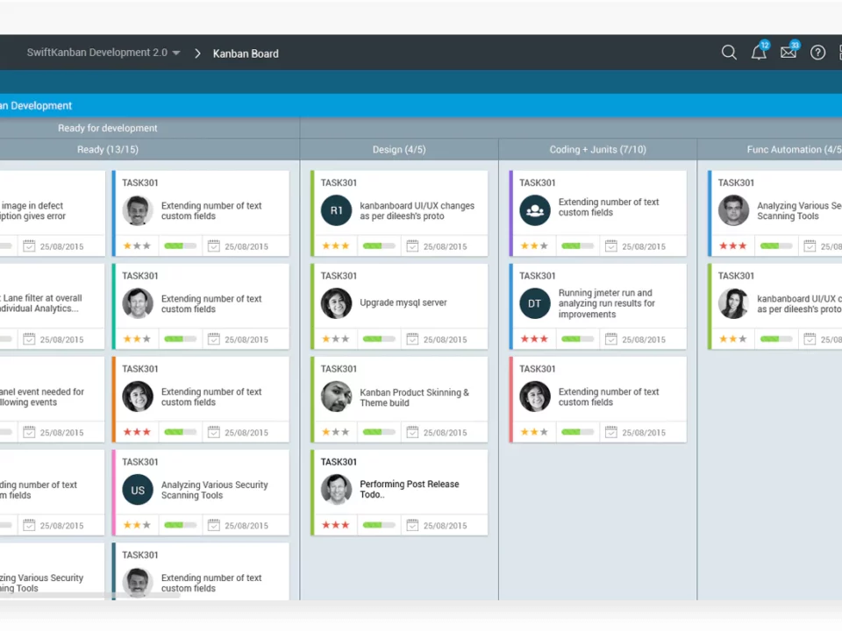Viewport: 842px width, 631px height.
Task: Click calendar icon on Kanban Product Skinning card
Action: coord(412,432)
